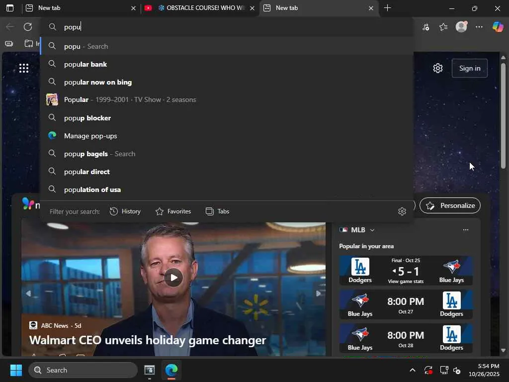Open Settings and more ellipsis menu
This screenshot has height=382, width=509.
point(479,27)
